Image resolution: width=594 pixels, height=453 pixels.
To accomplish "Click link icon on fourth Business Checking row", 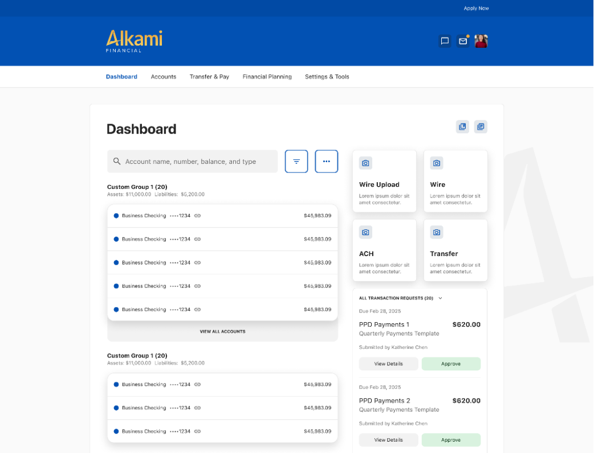I will (197, 286).
